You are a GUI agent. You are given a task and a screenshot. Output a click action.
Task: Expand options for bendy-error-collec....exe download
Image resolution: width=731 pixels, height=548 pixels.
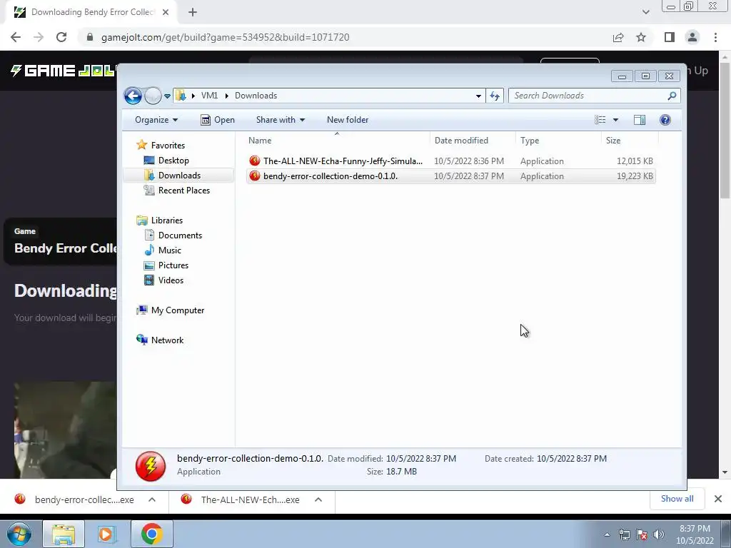[152, 499]
